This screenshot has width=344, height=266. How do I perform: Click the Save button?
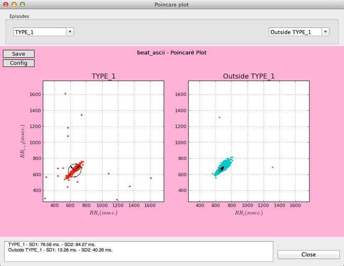(x=19, y=54)
